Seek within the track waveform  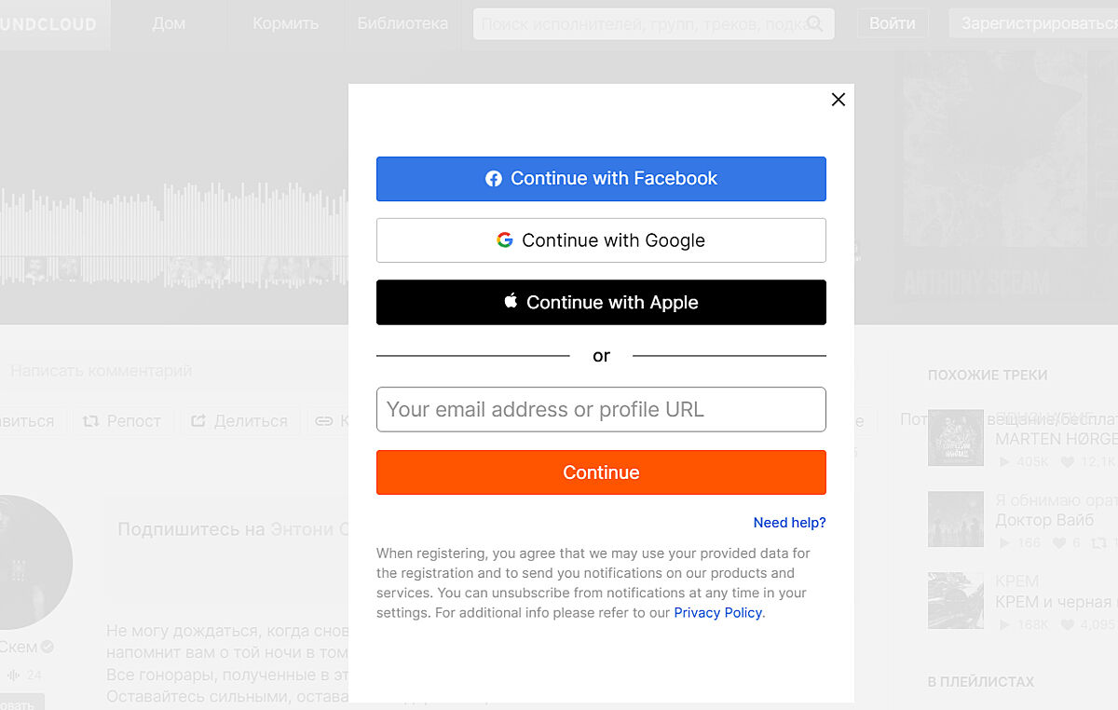pyautogui.click(x=168, y=233)
